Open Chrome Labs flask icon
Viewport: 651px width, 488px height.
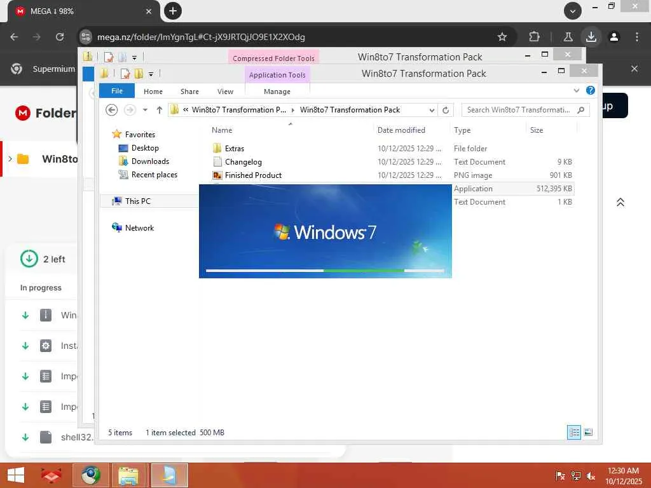click(568, 37)
